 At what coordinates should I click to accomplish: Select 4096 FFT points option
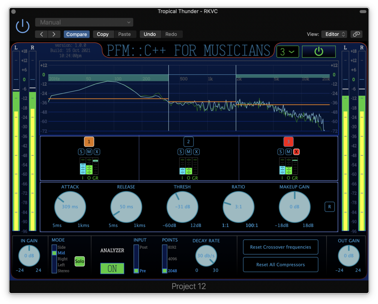pyautogui.click(x=173, y=259)
